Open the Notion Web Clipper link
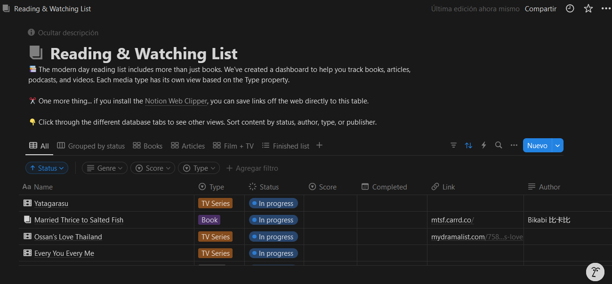This screenshot has width=612, height=284. click(x=176, y=101)
